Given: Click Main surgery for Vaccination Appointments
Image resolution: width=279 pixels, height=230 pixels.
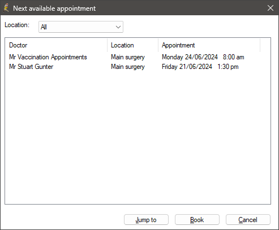Looking at the screenshot, I should pos(128,57).
